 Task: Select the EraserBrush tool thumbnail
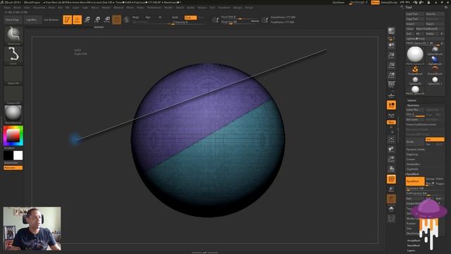pyautogui.click(x=435, y=70)
